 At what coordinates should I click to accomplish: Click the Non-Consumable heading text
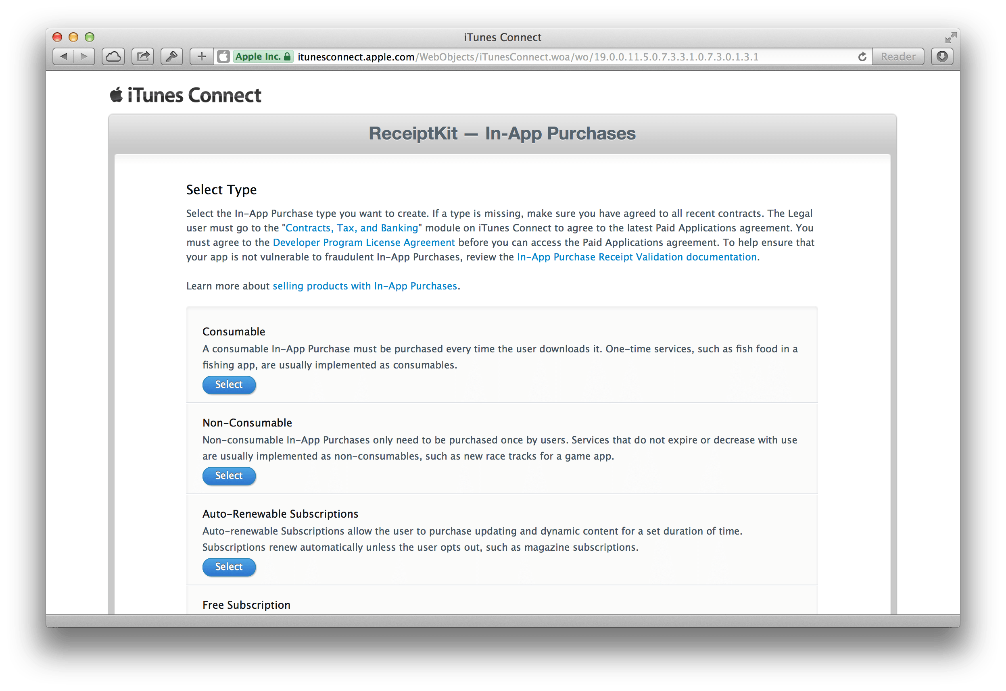(x=247, y=423)
